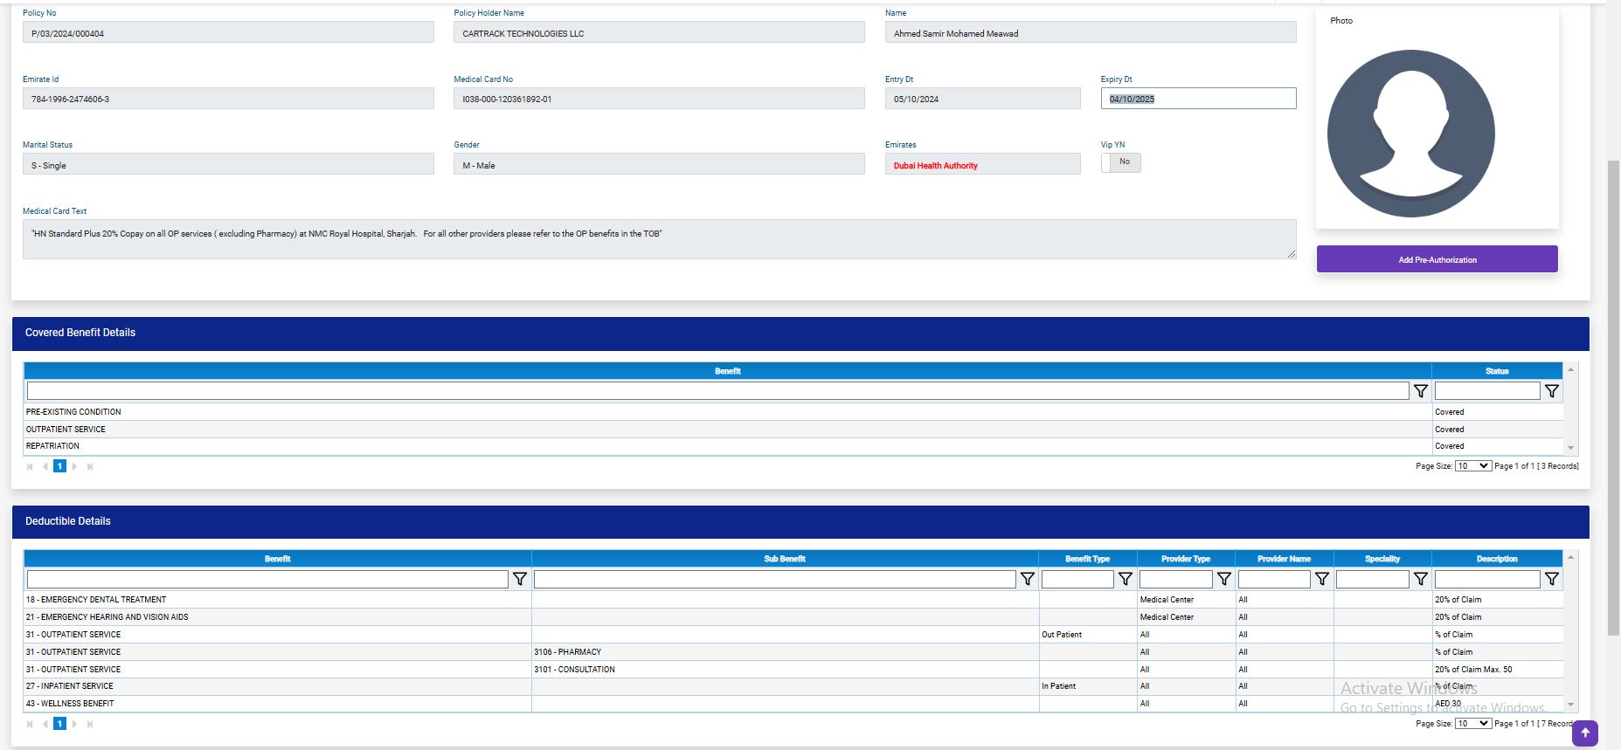Sort by the Status column header
This screenshot has width=1621, height=750.
coord(1496,371)
